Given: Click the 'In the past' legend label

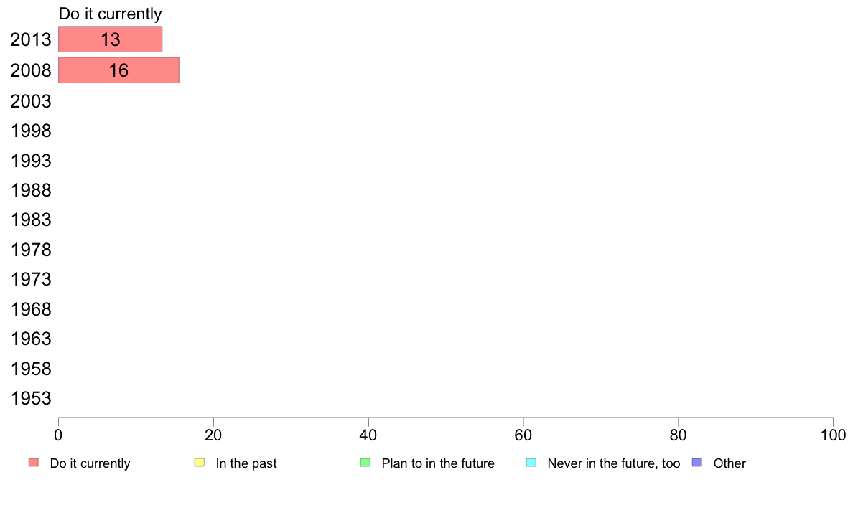Looking at the screenshot, I should click(x=246, y=463).
